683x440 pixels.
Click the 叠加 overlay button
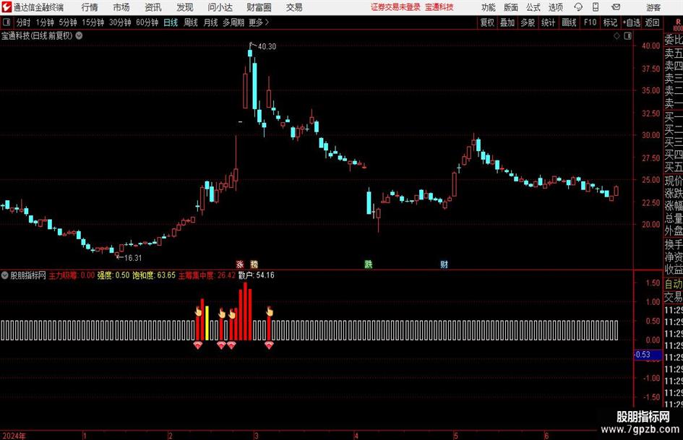tap(507, 22)
